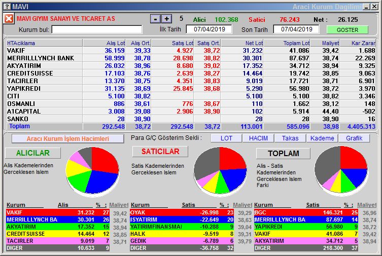The height and width of the screenshot is (256, 382).
Task: Sort by Satış Ort. column header
Action: tap(207, 43)
